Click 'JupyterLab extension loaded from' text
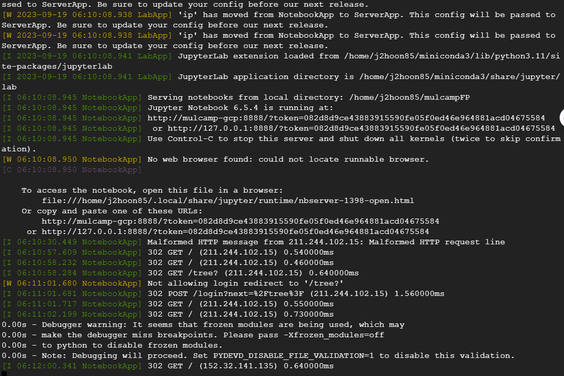Screen dimensions: 564x376 click(x=258, y=56)
